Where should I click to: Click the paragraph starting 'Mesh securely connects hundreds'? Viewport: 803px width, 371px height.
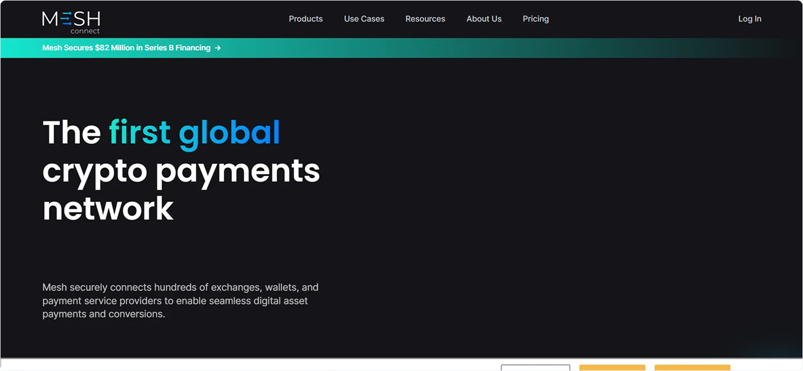click(180, 300)
